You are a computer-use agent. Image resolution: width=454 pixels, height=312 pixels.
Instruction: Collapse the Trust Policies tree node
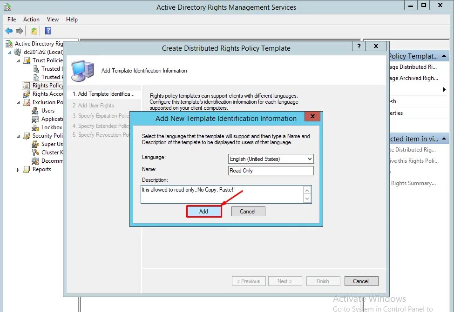tap(18, 61)
